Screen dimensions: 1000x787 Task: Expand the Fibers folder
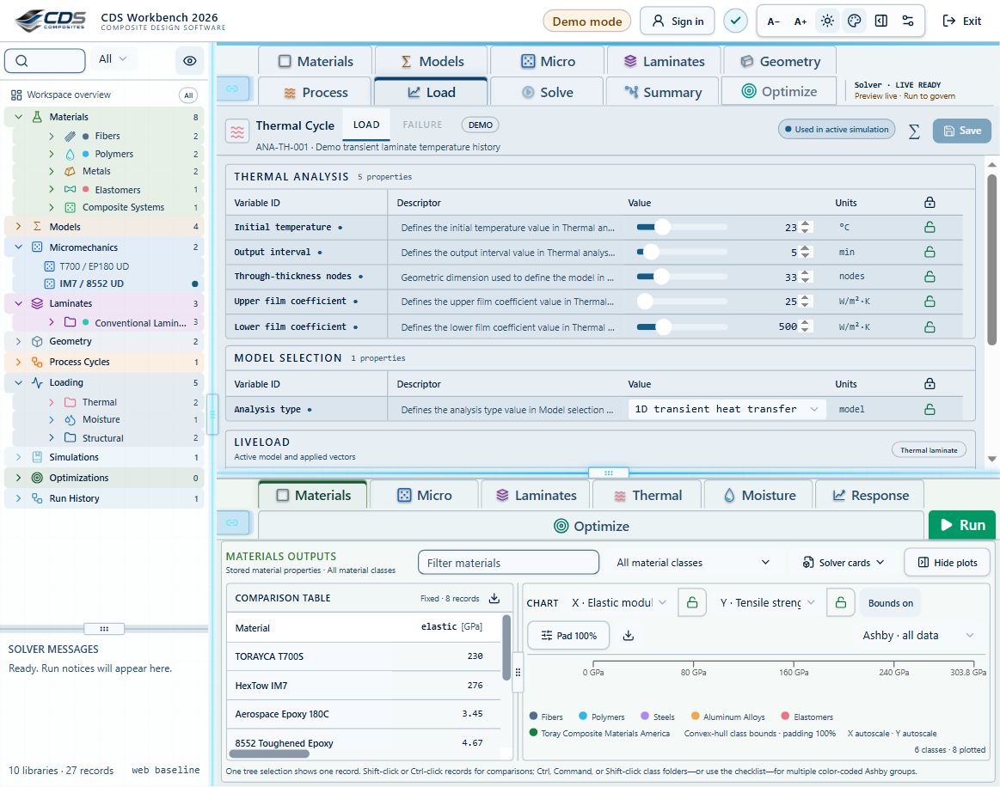(x=52, y=136)
